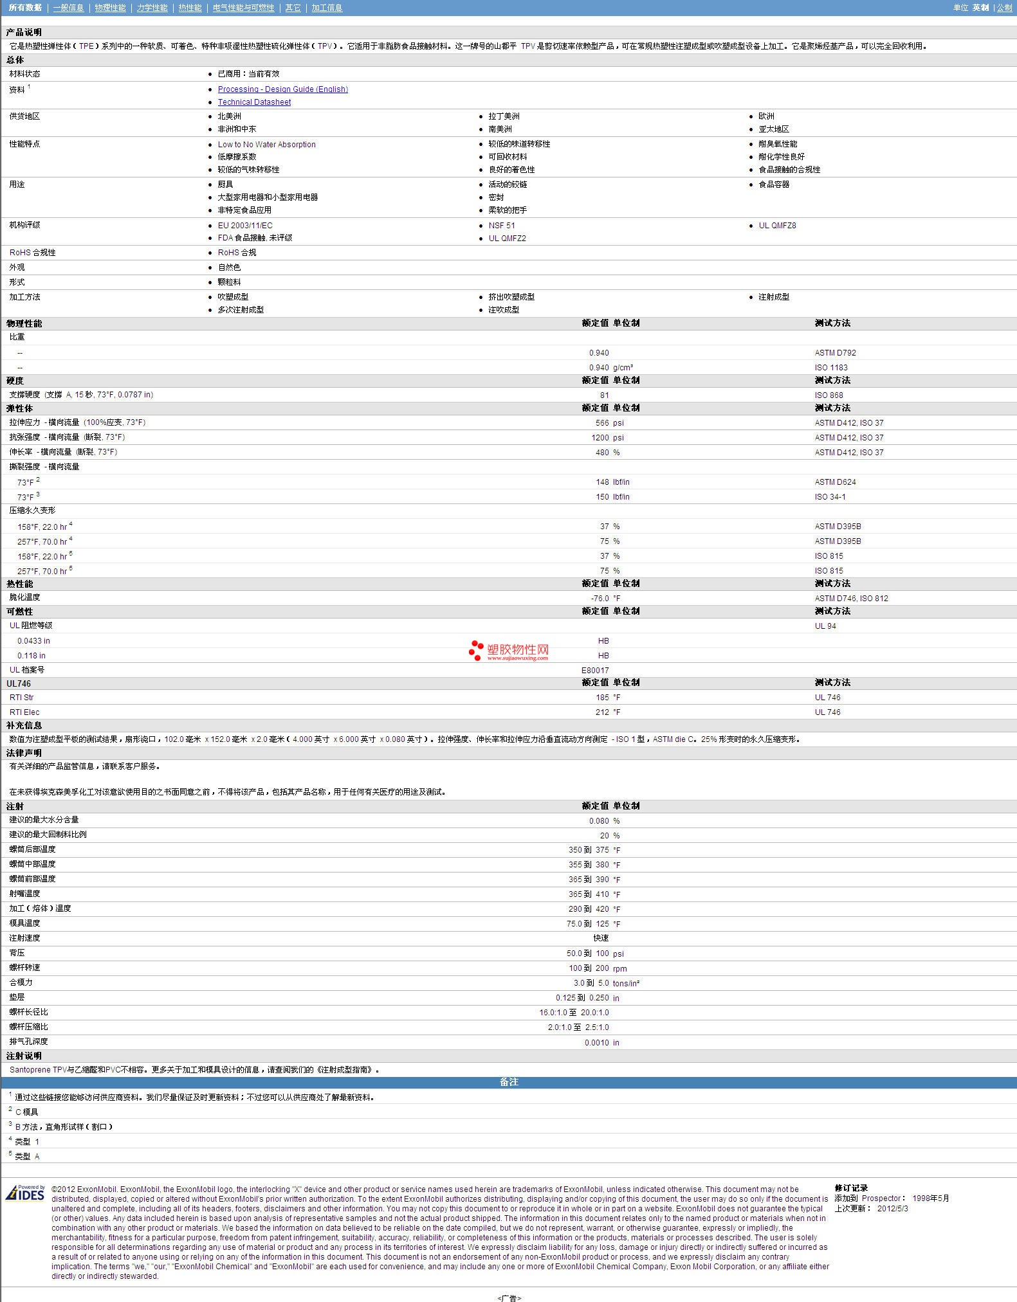Select the "螺杆转速" row label

(24, 968)
